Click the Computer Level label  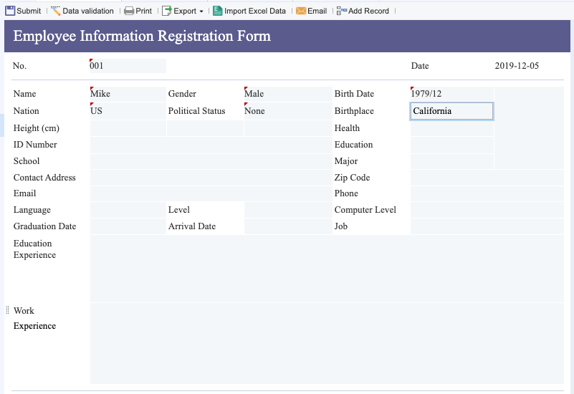[365, 210]
